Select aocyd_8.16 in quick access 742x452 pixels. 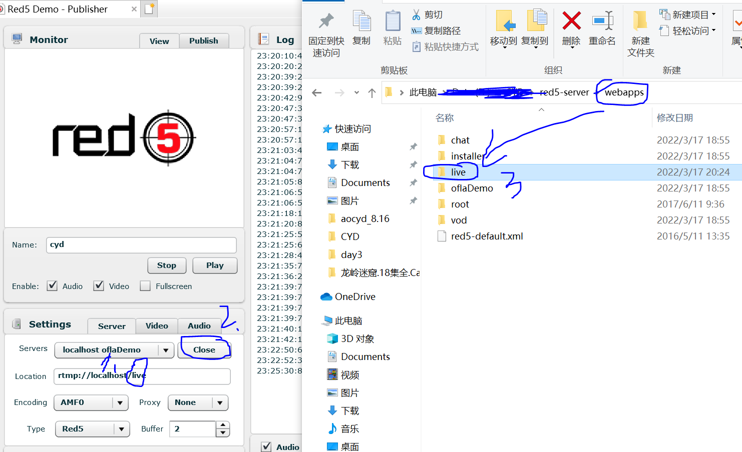point(358,218)
